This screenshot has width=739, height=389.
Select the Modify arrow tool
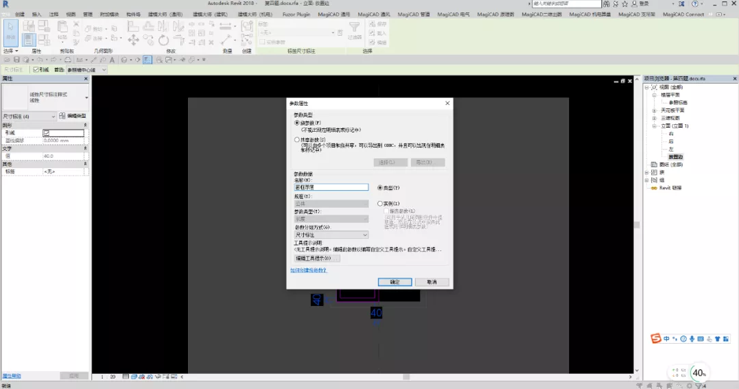[10, 32]
